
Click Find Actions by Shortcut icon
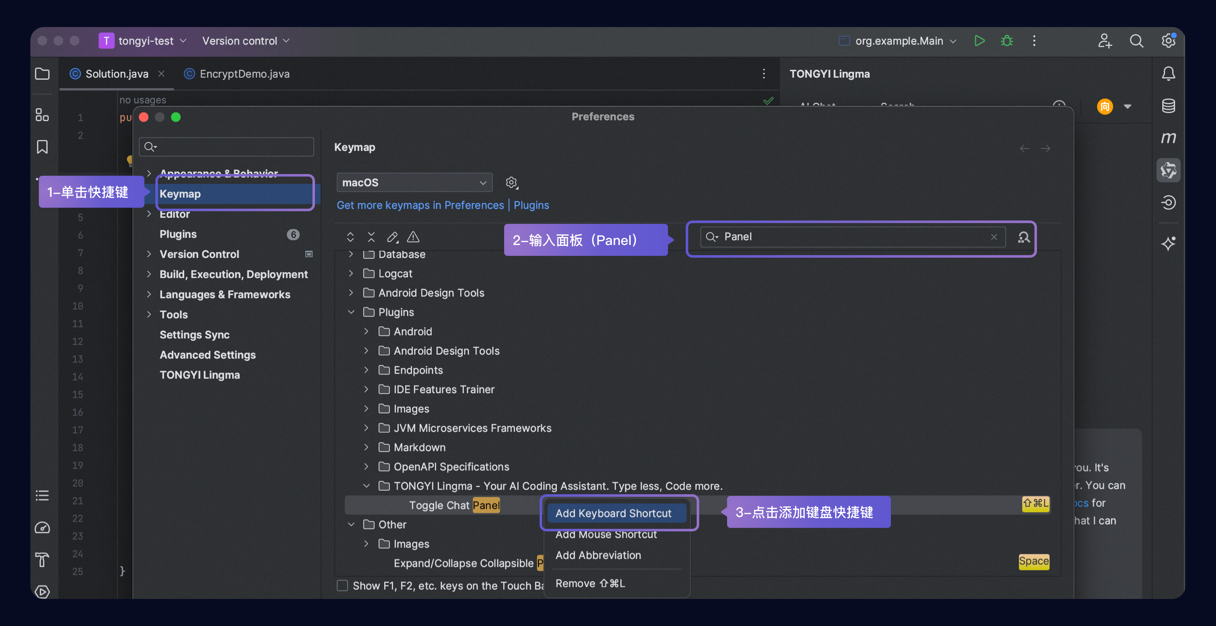[x=1023, y=237]
